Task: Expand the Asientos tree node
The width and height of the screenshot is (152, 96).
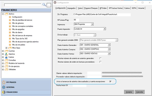Action: tap(3, 54)
